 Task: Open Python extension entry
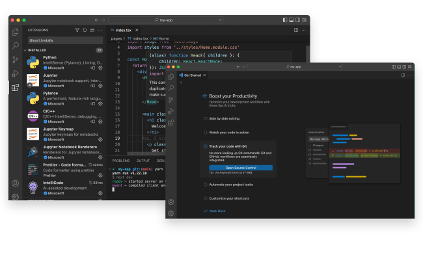click(64, 62)
